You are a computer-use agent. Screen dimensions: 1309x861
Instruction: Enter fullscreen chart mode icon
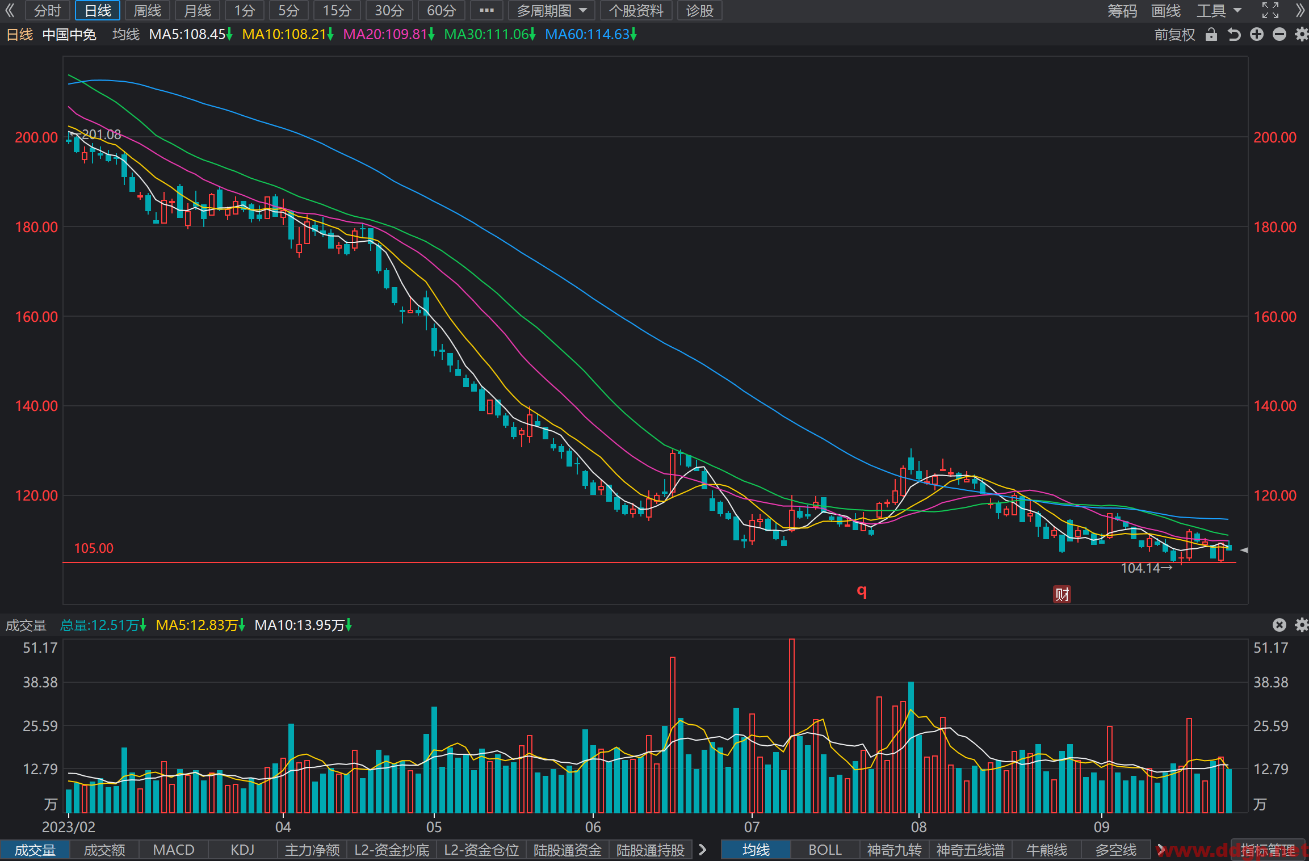pyautogui.click(x=1270, y=10)
